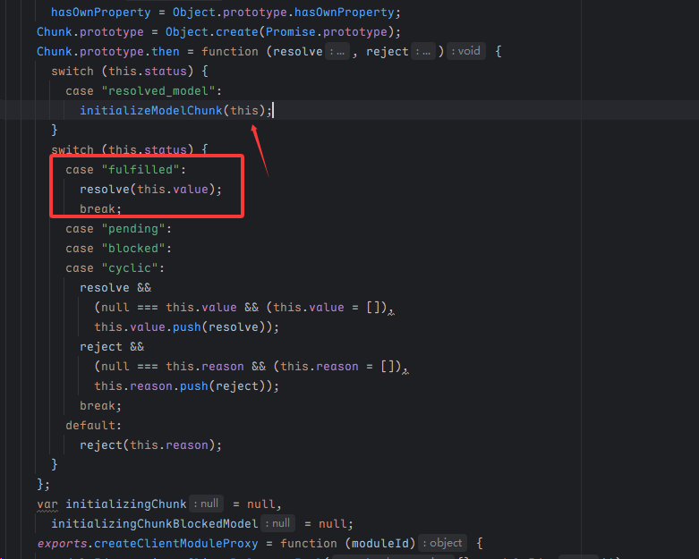
Task: Click the reject(this.reason) call under default
Action: [x=149, y=445]
